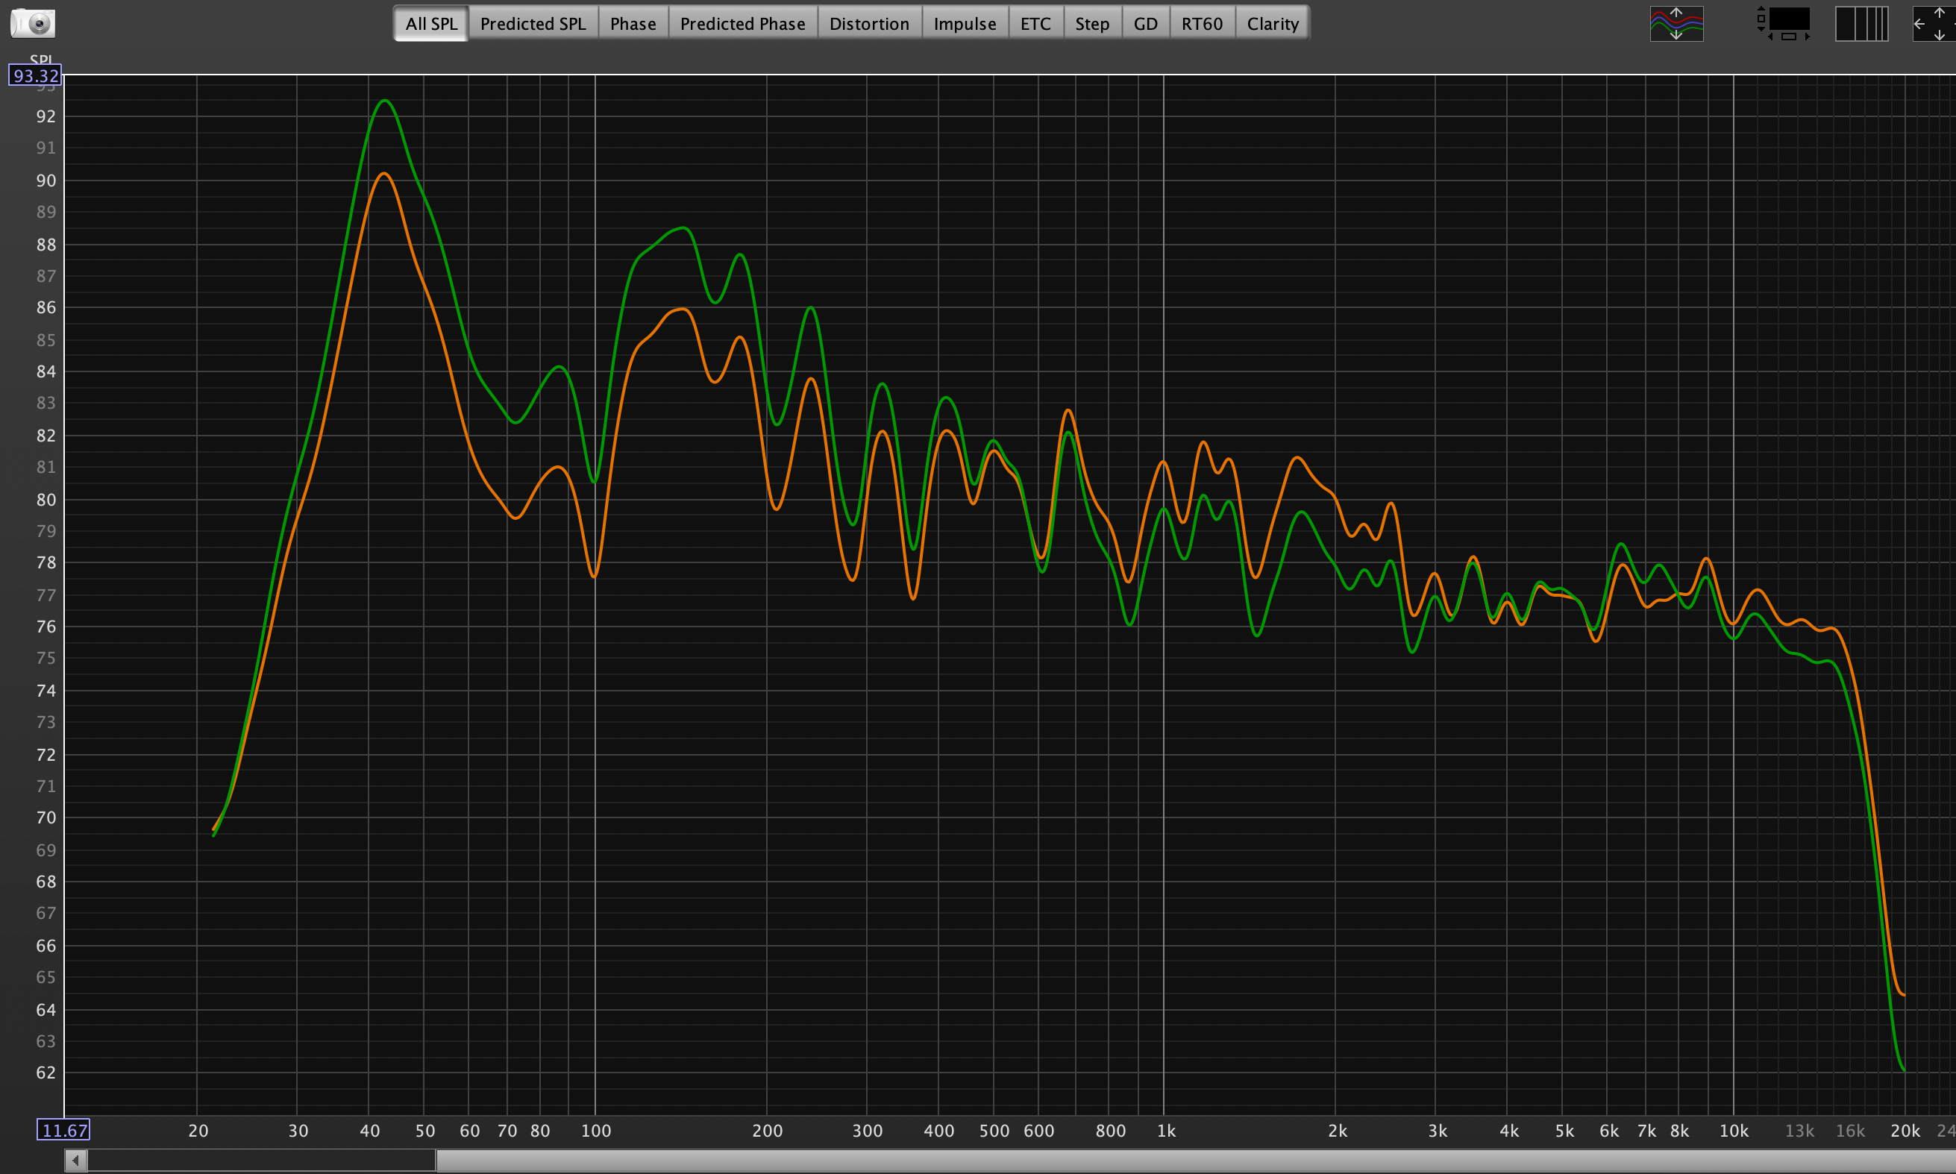Click the separate traces icon
This screenshot has width=1956, height=1174.
[x=1676, y=24]
